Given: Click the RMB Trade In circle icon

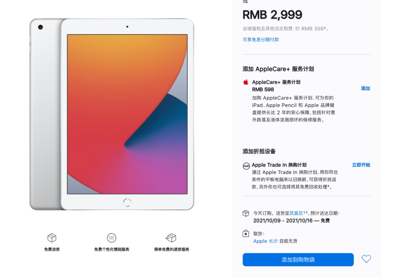Looking at the screenshot, I should coord(246,166).
